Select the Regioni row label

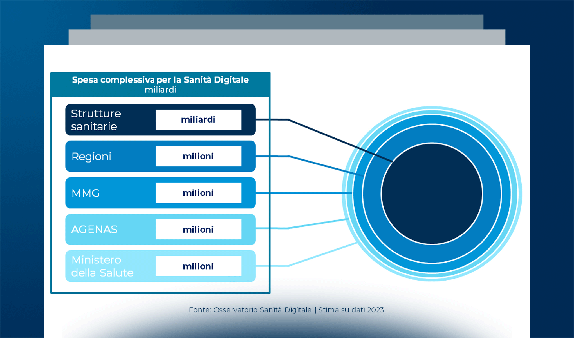tap(91, 156)
